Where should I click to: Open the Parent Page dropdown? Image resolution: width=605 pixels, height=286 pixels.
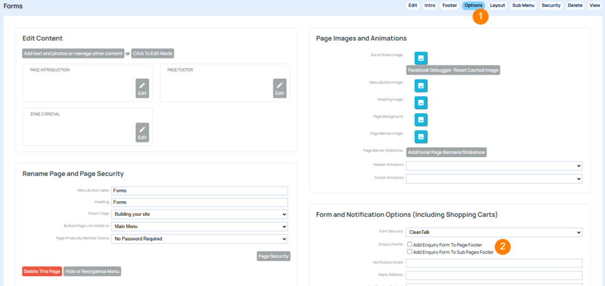pyautogui.click(x=199, y=214)
